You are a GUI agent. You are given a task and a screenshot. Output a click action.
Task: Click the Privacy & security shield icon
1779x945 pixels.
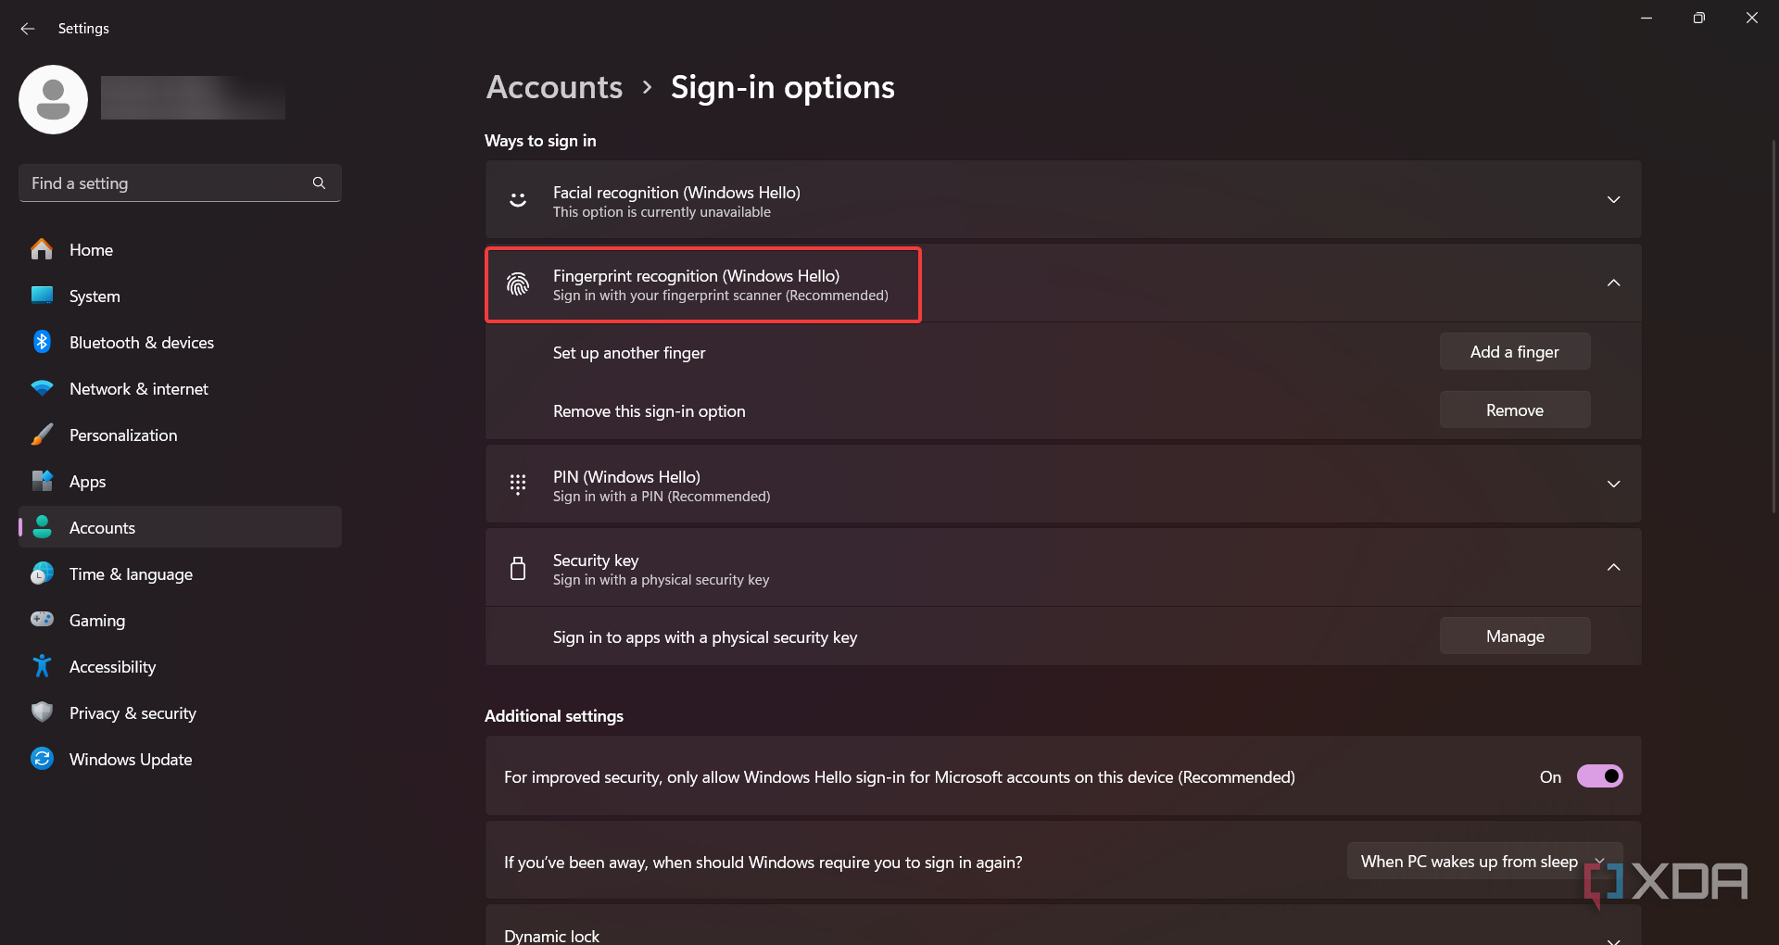pos(42,712)
